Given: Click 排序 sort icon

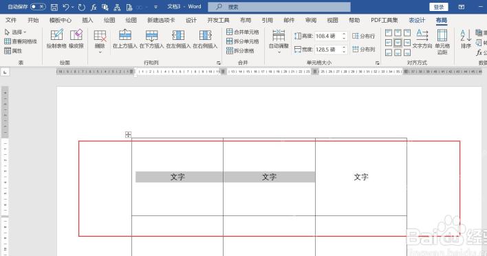Looking at the screenshot, I should tap(466, 39).
